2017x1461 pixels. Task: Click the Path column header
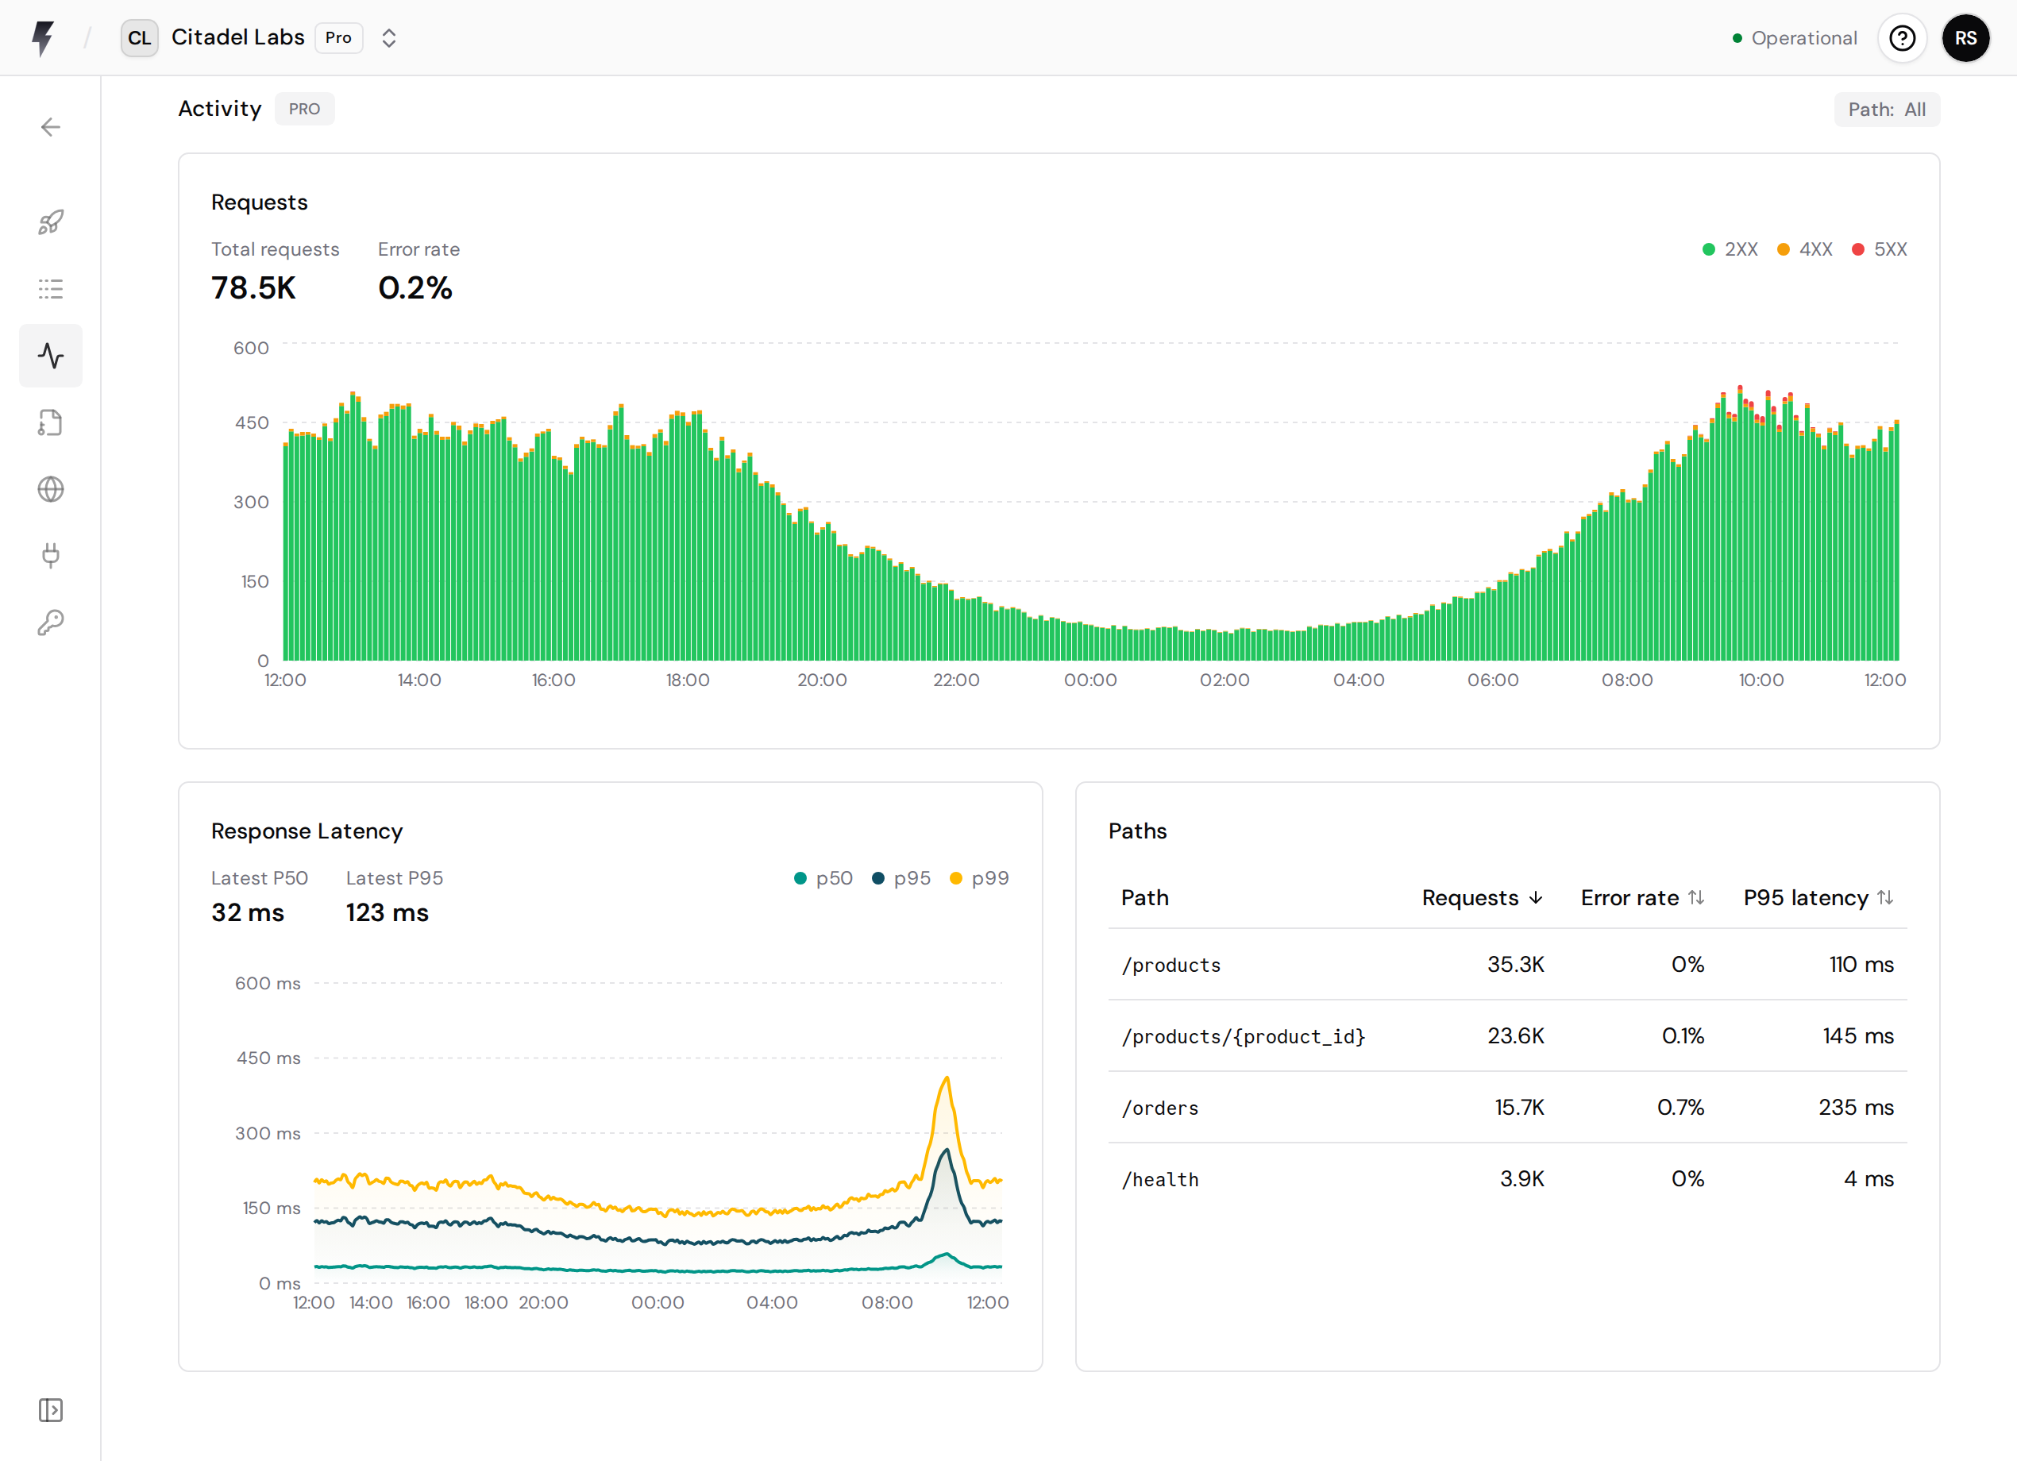pyautogui.click(x=1144, y=898)
